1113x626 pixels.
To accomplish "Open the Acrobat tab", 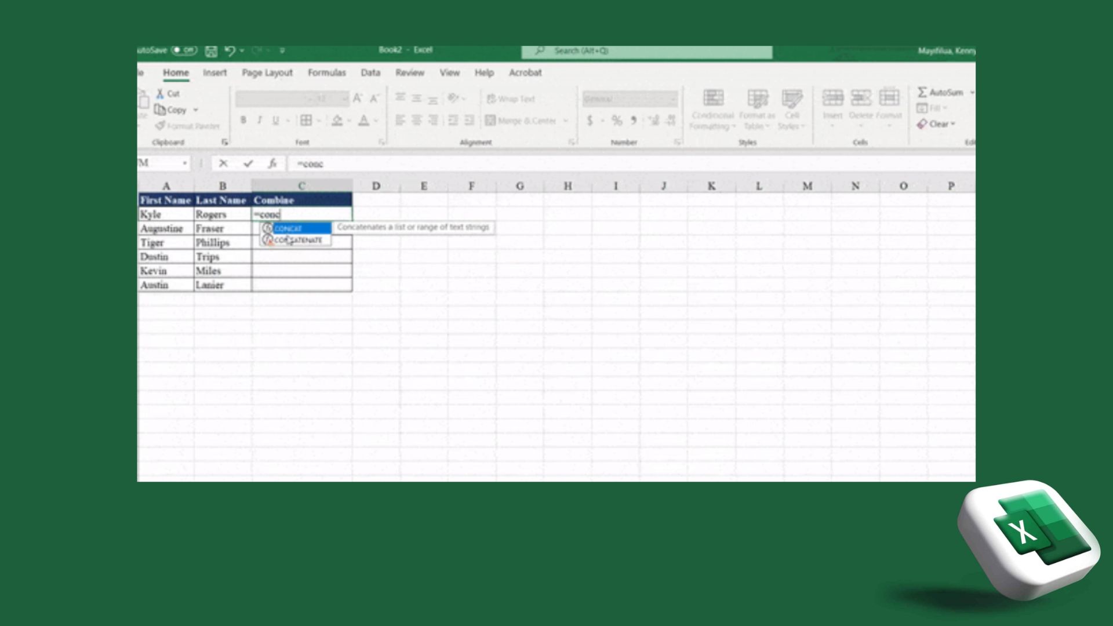I will [x=525, y=72].
